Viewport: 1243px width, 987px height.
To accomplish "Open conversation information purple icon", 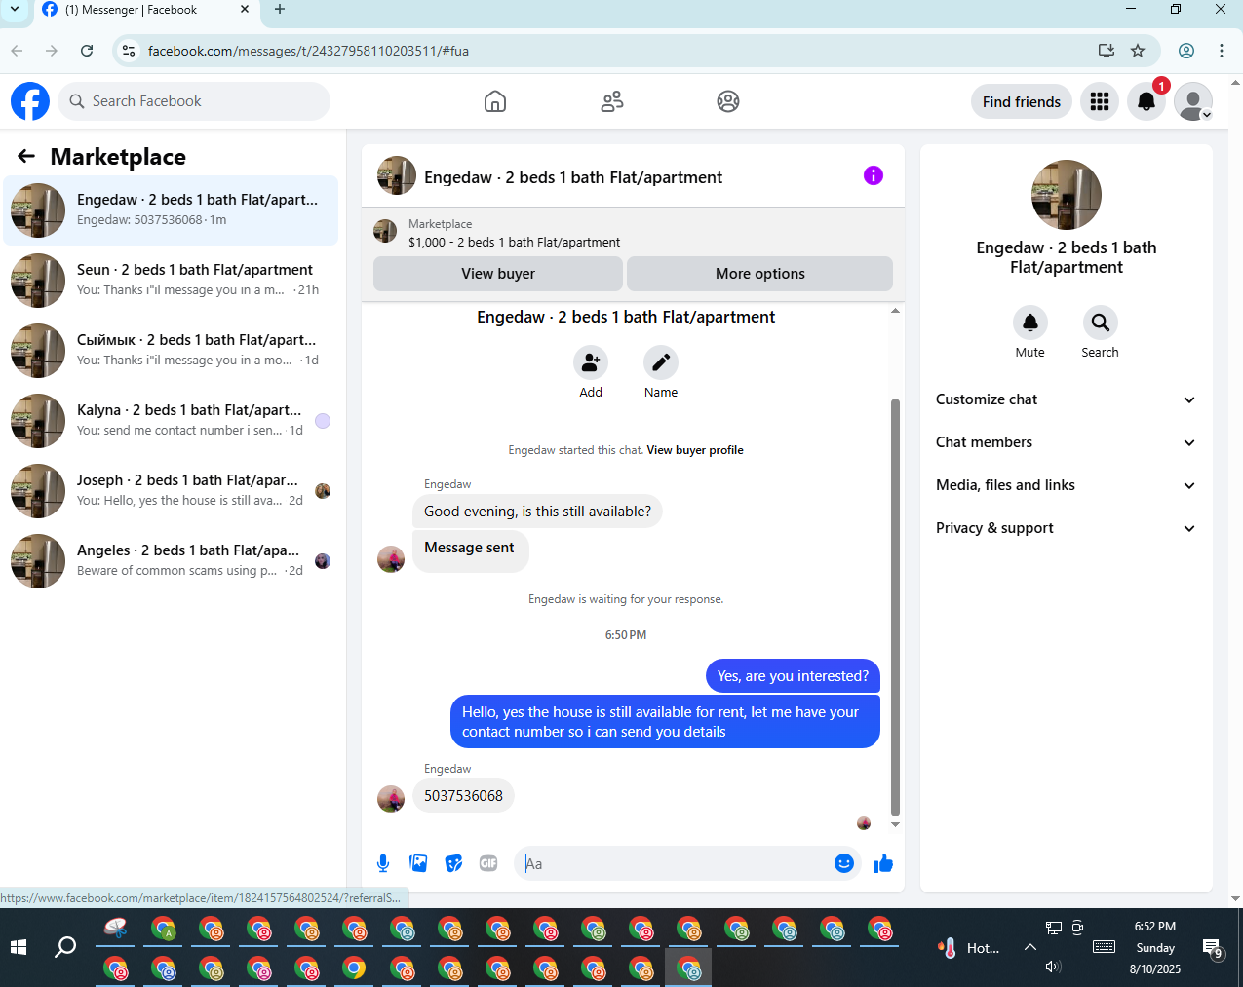I will pos(874,175).
